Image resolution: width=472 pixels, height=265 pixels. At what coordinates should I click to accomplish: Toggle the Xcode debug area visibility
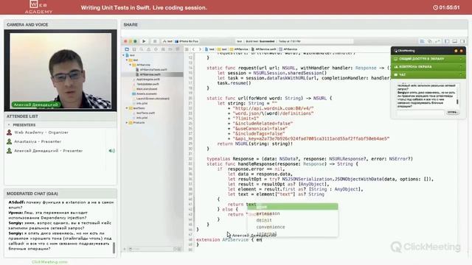pyautogui.click(x=454, y=41)
